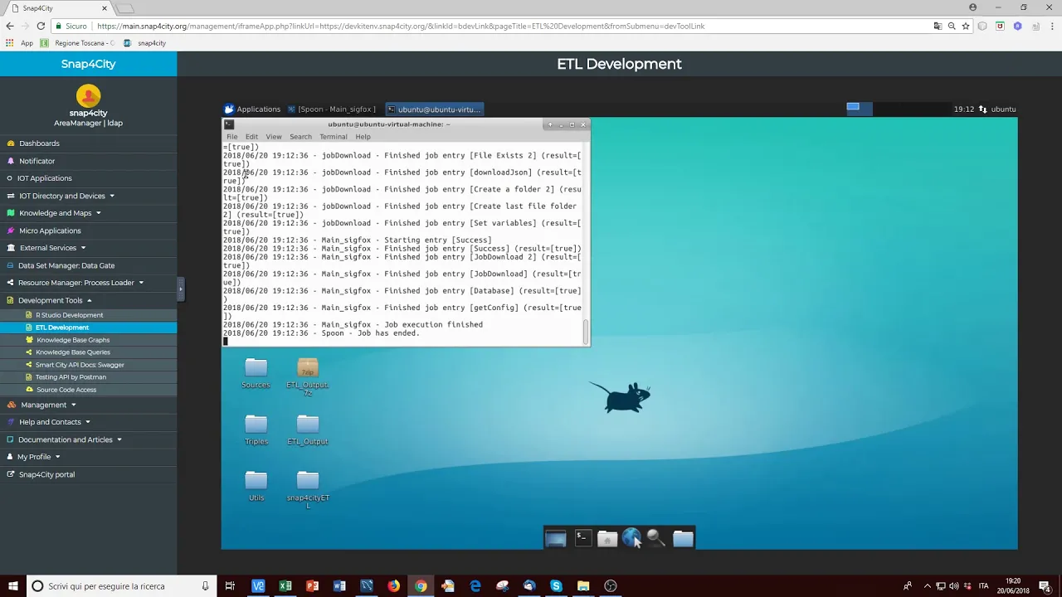Viewport: 1062px width, 597px height.
Task: Bookmark this page with star icon
Action: coord(966,26)
